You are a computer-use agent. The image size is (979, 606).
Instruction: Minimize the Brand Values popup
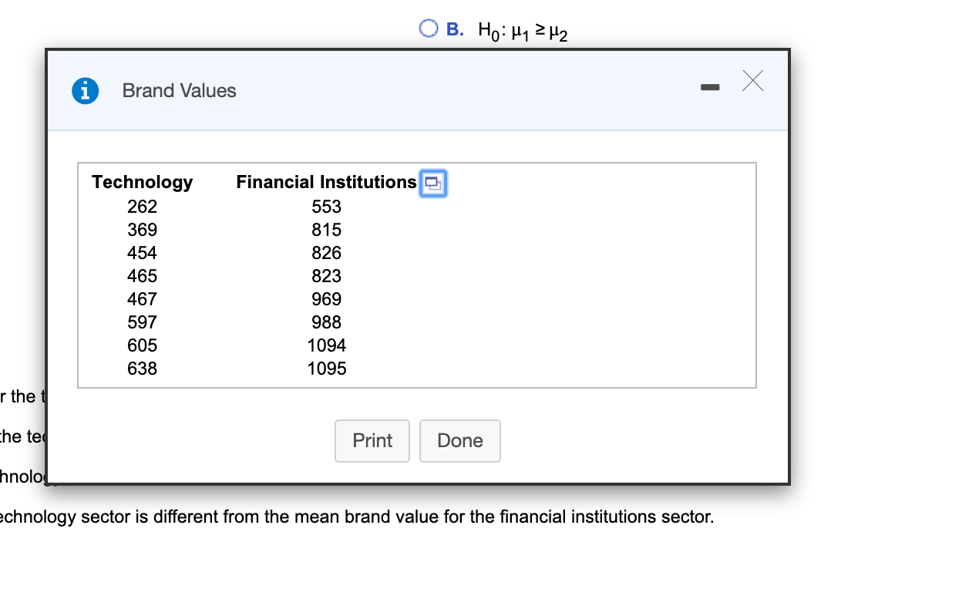tap(709, 87)
